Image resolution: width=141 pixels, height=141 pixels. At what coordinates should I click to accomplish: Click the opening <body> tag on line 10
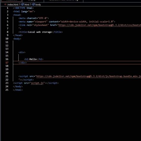(x=17, y=39)
